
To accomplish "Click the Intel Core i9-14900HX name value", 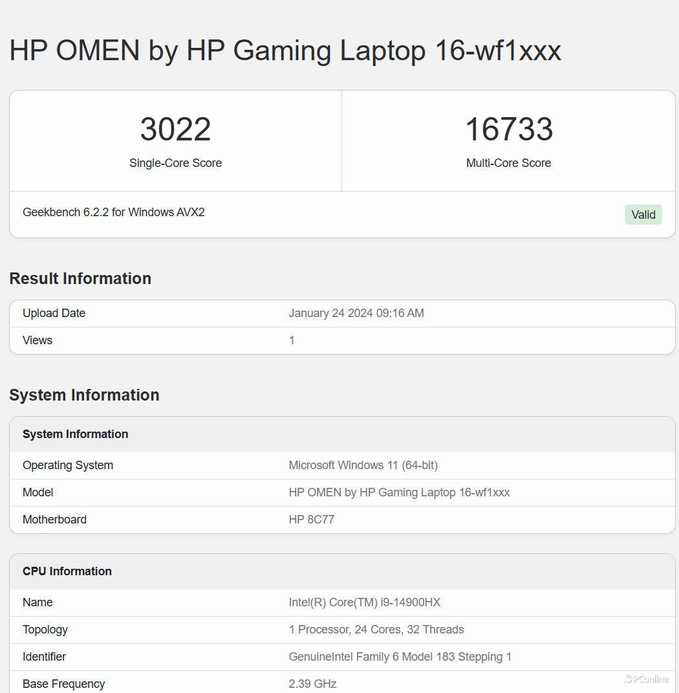I will point(364,602).
